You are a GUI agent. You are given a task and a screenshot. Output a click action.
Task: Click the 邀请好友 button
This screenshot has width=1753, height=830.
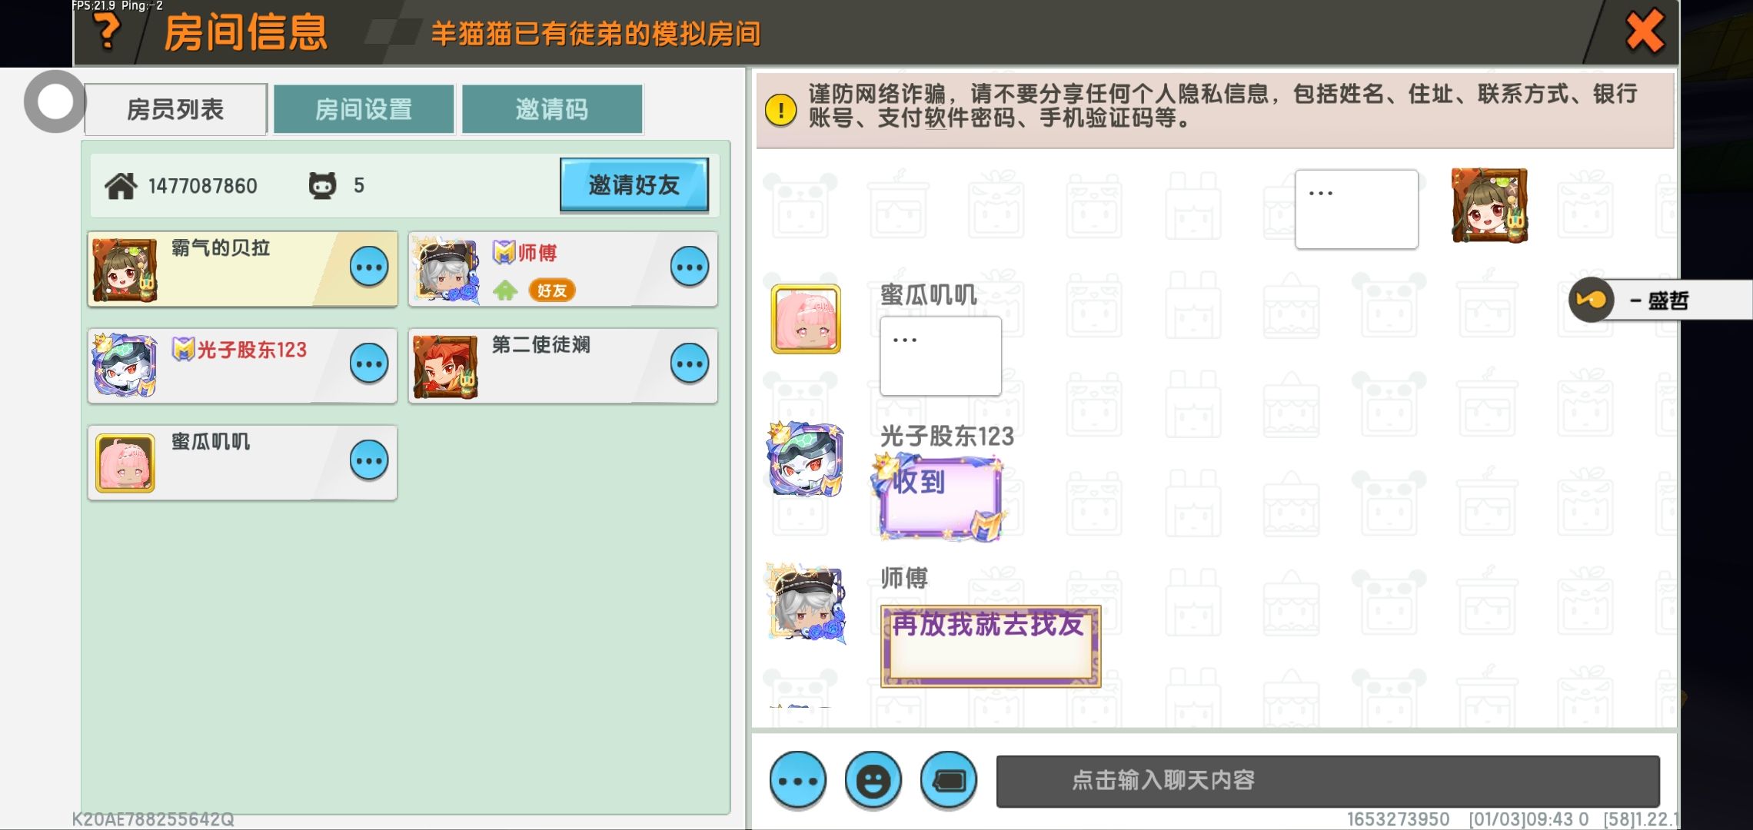click(634, 184)
